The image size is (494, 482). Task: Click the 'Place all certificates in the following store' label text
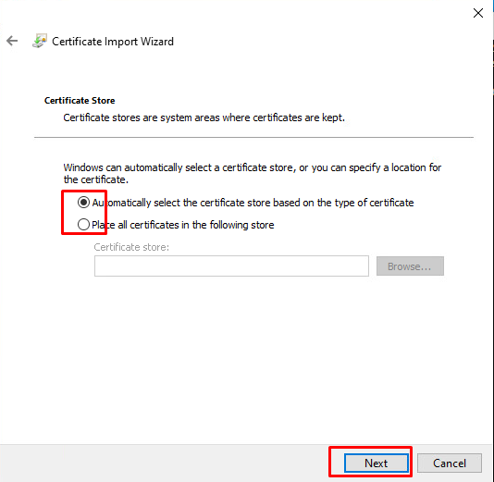coord(183,225)
